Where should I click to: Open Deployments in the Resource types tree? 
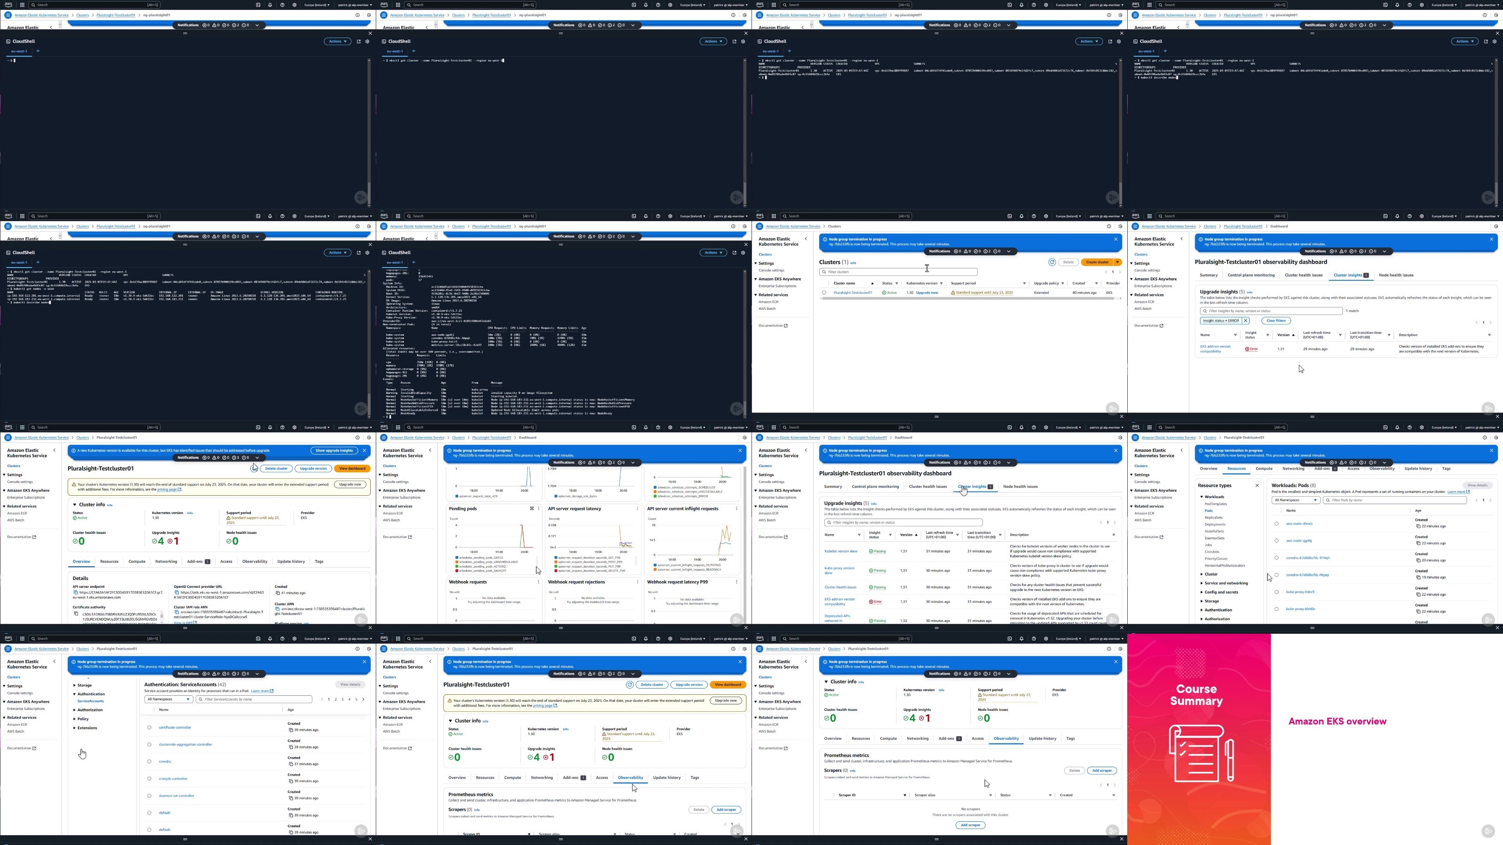click(x=1215, y=524)
